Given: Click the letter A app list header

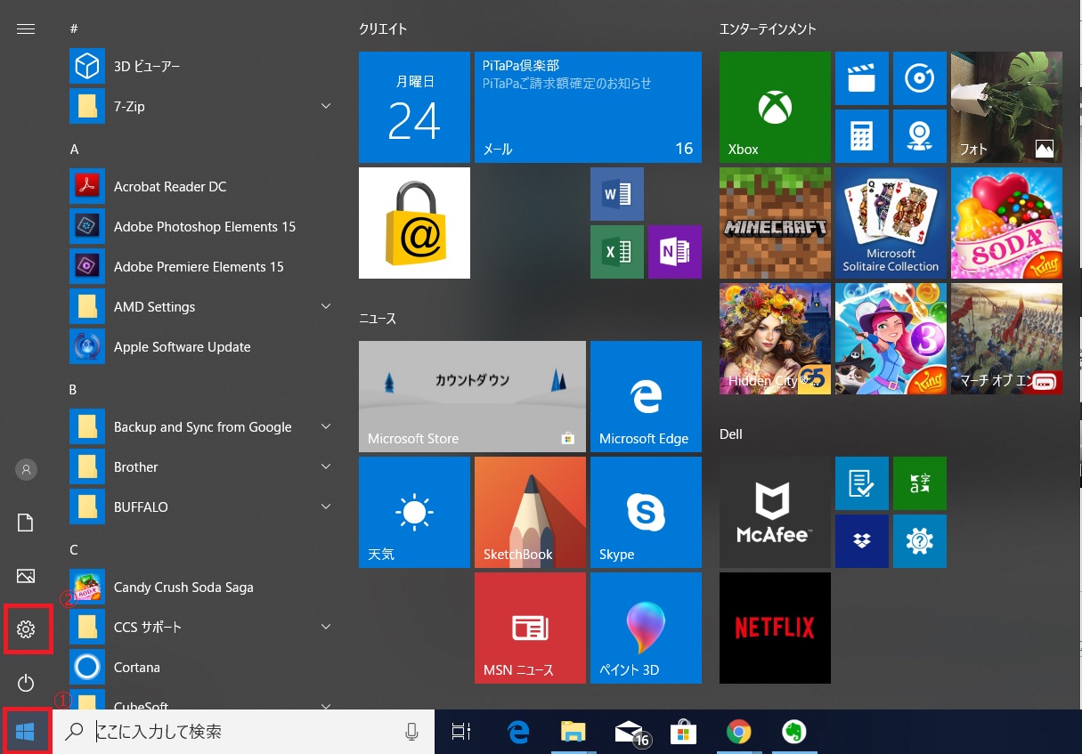Looking at the screenshot, I should (75, 149).
